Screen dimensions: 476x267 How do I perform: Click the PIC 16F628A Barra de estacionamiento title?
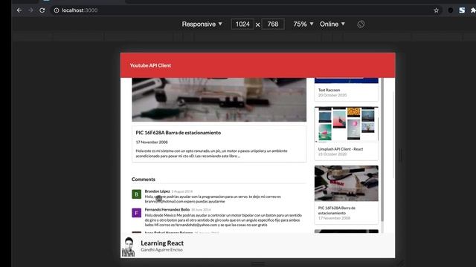(178, 133)
